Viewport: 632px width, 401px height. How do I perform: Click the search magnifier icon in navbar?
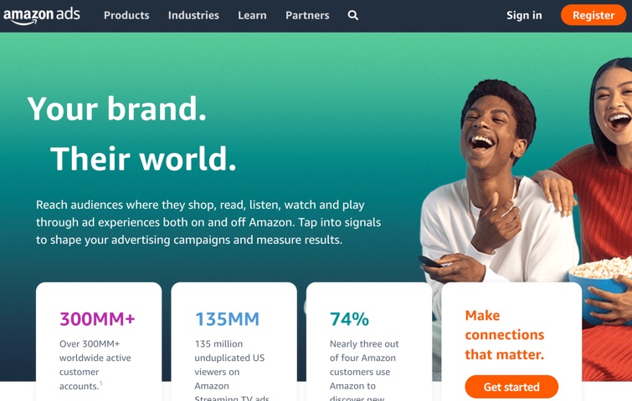[x=352, y=15]
